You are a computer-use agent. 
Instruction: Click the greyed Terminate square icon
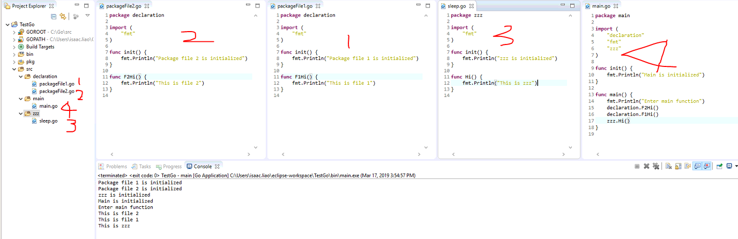tap(637, 166)
